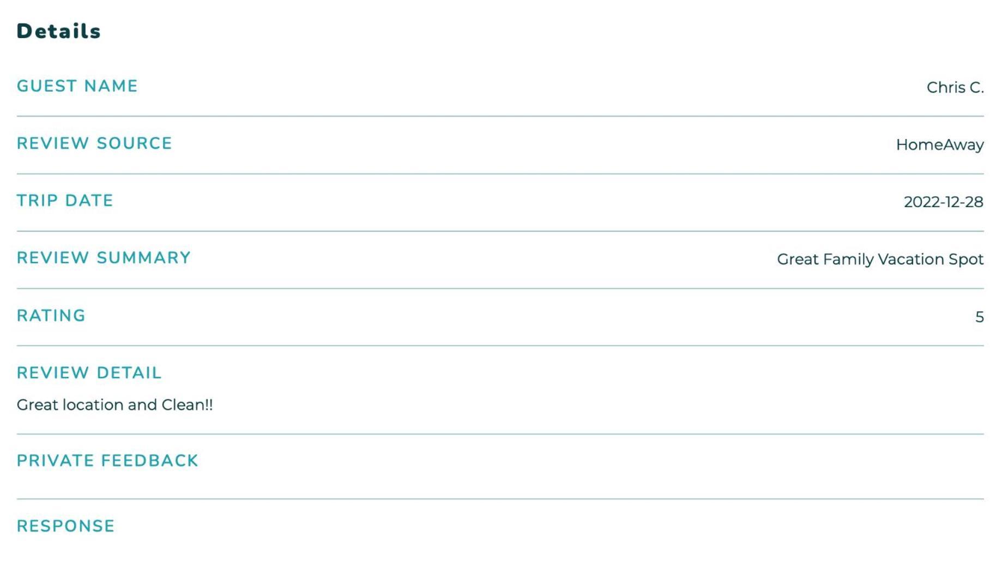Click the rating value 5

coord(980,317)
